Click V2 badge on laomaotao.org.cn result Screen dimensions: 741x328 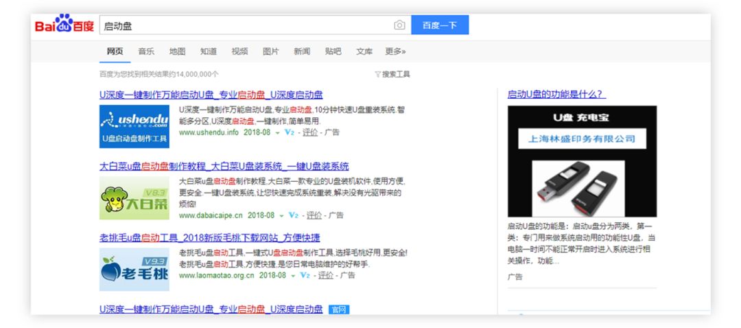point(305,275)
